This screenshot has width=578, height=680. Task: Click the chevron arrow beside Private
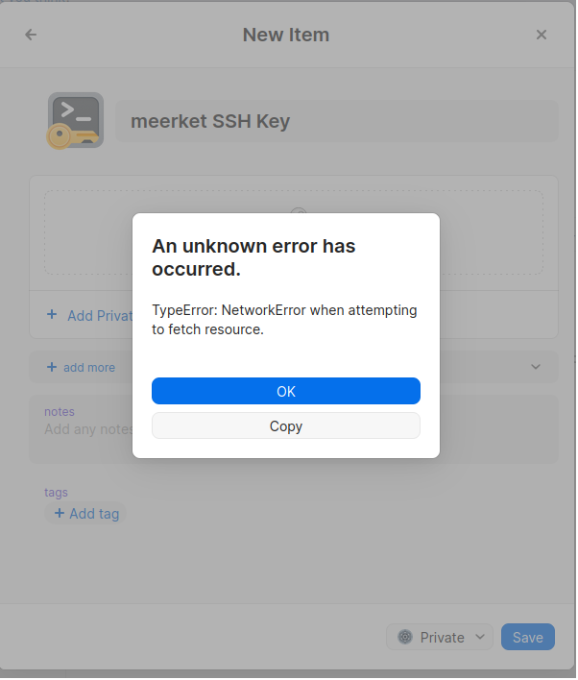(x=480, y=638)
